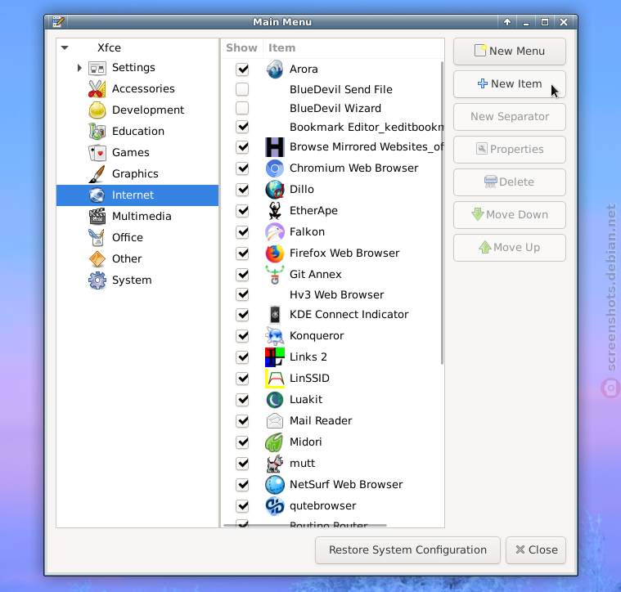The image size is (621, 592).
Task: Click the Chromium Web Browser icon
Action: tap(274, 168)
